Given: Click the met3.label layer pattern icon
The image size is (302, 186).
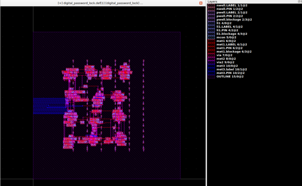Looking at the screenshot, I should coord(211,69).
